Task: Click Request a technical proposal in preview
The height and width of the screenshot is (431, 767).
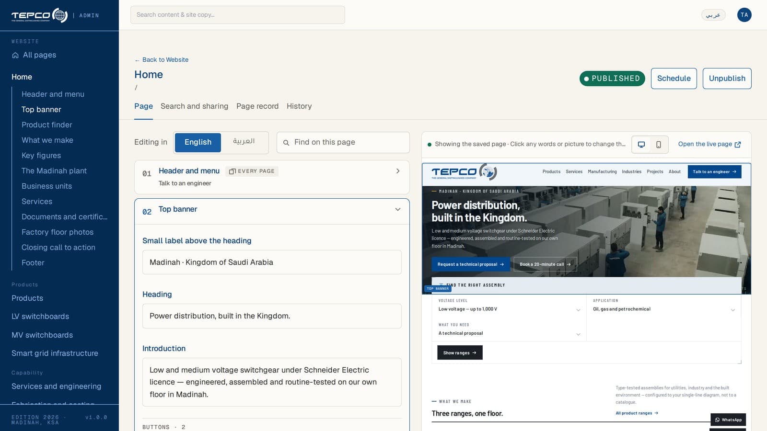Action: (471, 264)
